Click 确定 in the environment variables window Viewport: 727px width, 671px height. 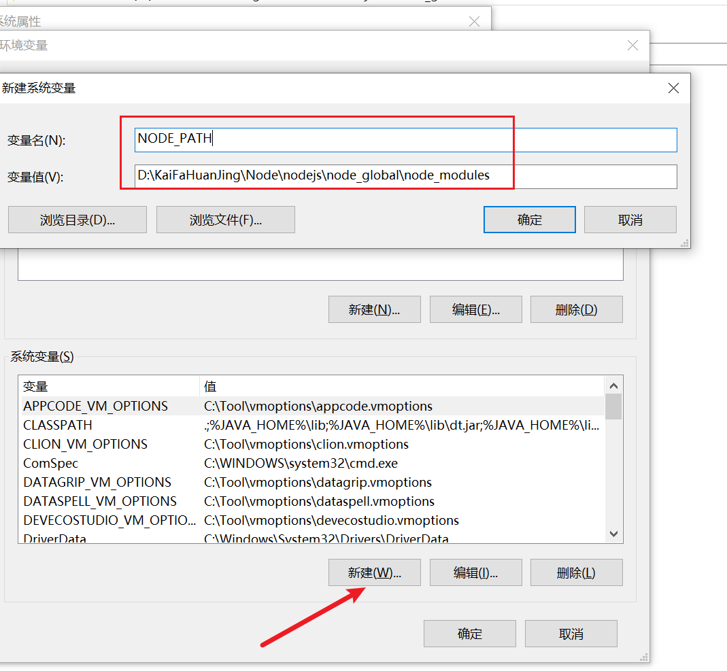pyautogui.click(x=470, y=634)
